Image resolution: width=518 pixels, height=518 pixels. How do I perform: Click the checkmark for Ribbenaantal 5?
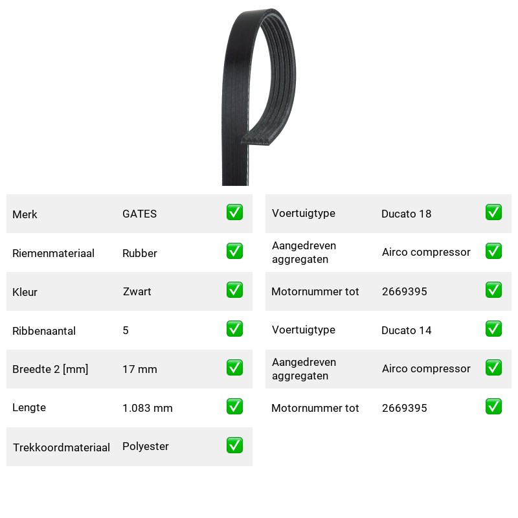point(234,329)
